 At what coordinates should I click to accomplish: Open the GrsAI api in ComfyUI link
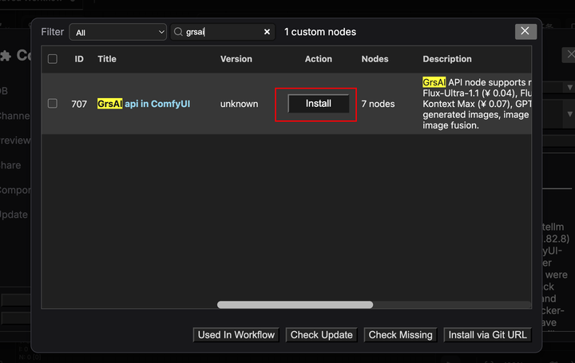[x=144, y=104]
